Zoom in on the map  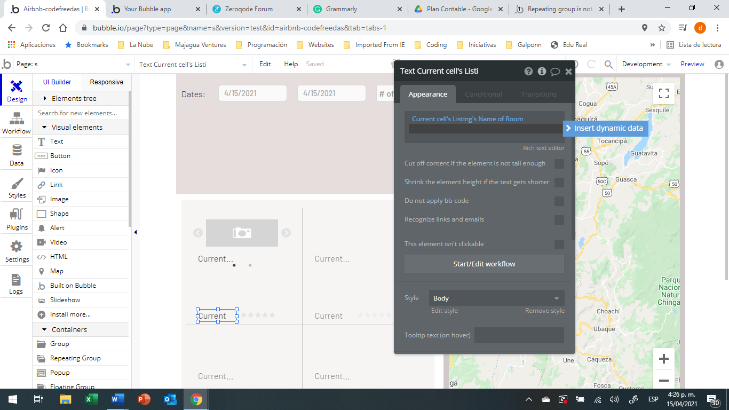click(664, 359)
